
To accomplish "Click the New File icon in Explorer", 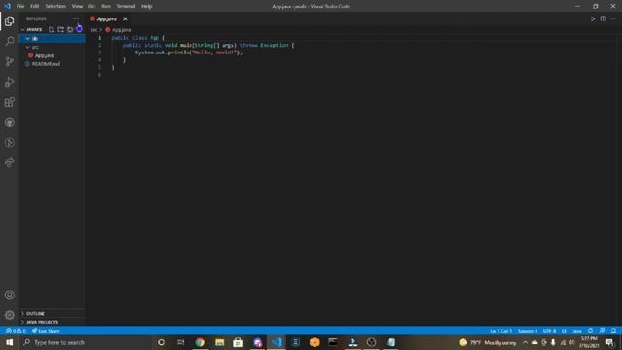I will [x=52, y=29].
